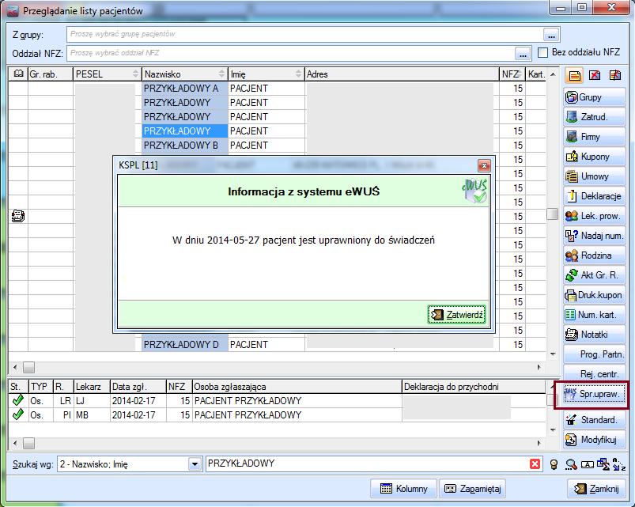Click the windows-with-pencil icon near search
Viewport: 635px width, 507px height.
[x=603, y=464]
